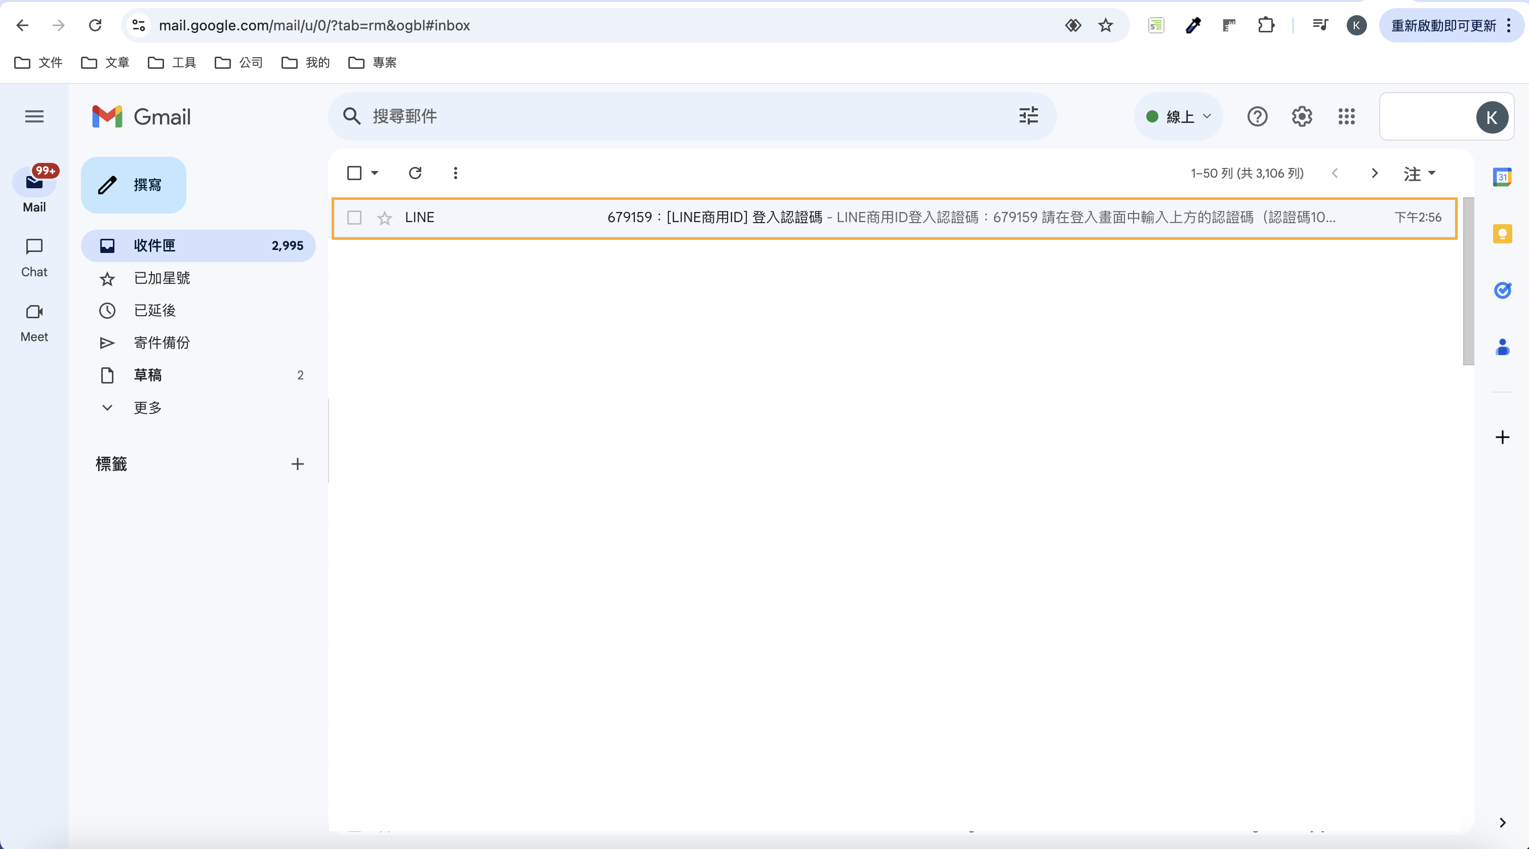1529x849 pixels.
Task: Open the 專案 bookmarks folder
Action: tap(372, 62)
